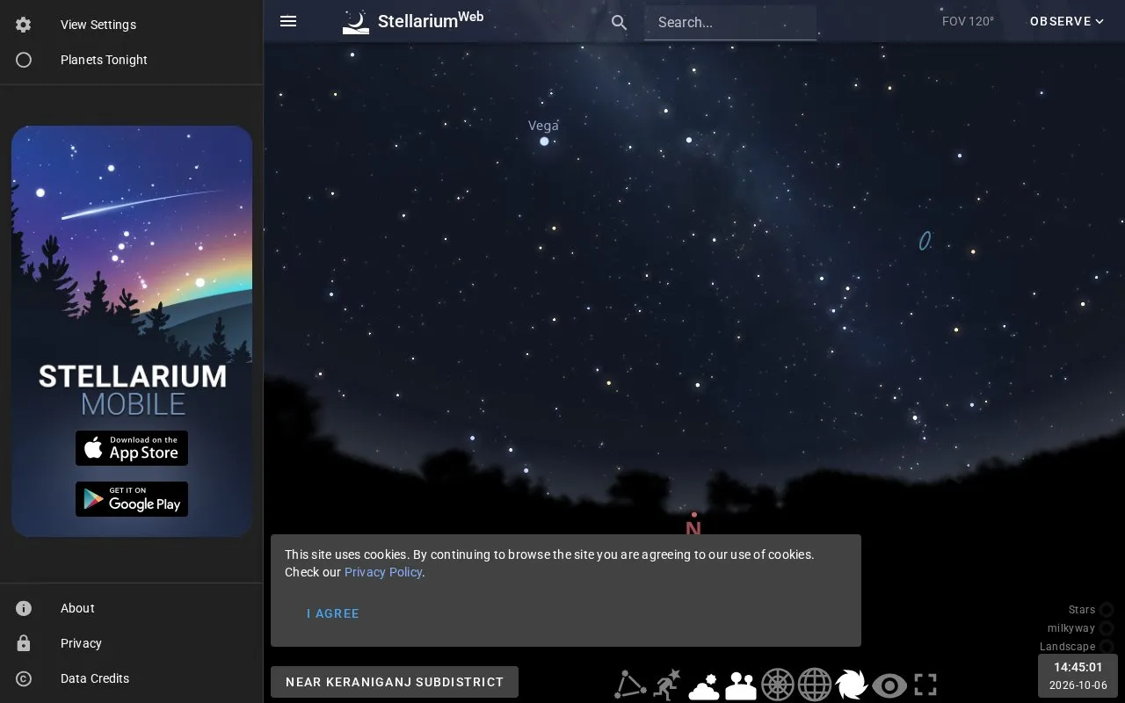This screenshot has height=703, width=1125.
Task: Click the Stellarium Mobile promo image
Action: point(132,331)
